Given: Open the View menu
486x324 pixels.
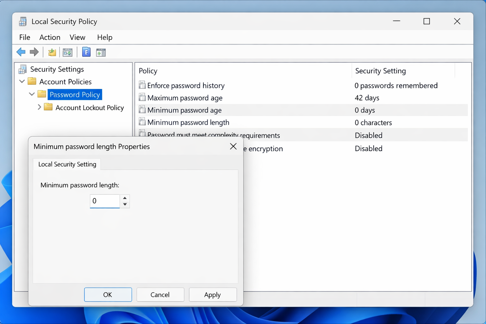Looking at the screenshot, I should (78, 37).
